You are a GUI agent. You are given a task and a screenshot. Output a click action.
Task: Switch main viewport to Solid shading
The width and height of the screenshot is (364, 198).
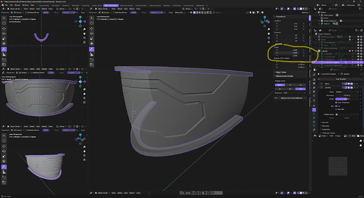point(301,9)
